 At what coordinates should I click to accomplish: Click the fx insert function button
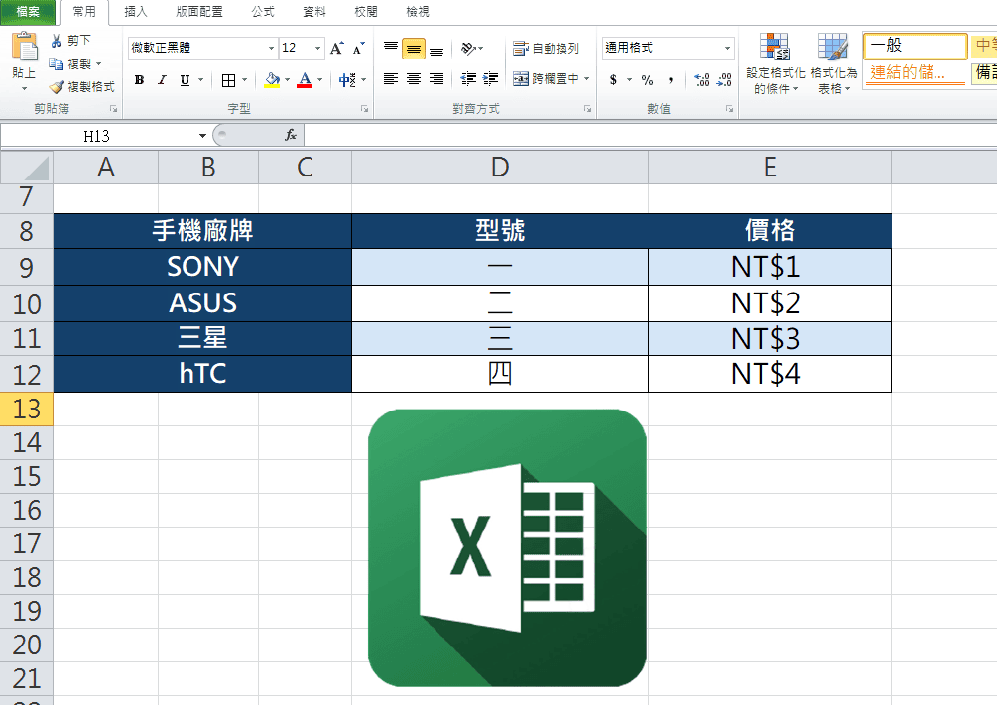click(291, 135)
